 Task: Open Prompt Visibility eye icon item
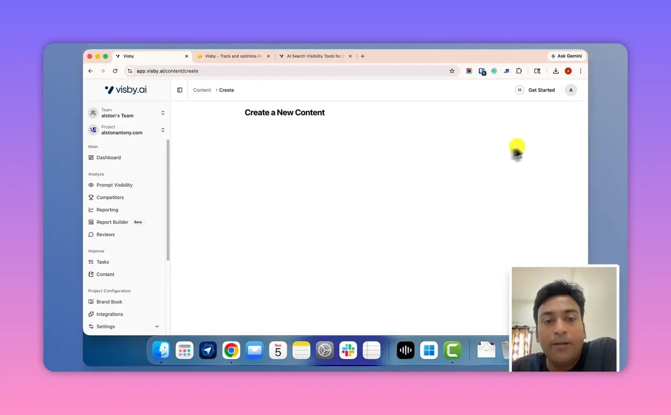[114, 185]
